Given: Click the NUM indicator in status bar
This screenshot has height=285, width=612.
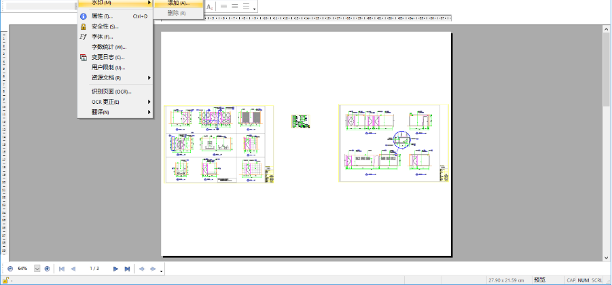Looking at the screenshot, I should 583,280.
